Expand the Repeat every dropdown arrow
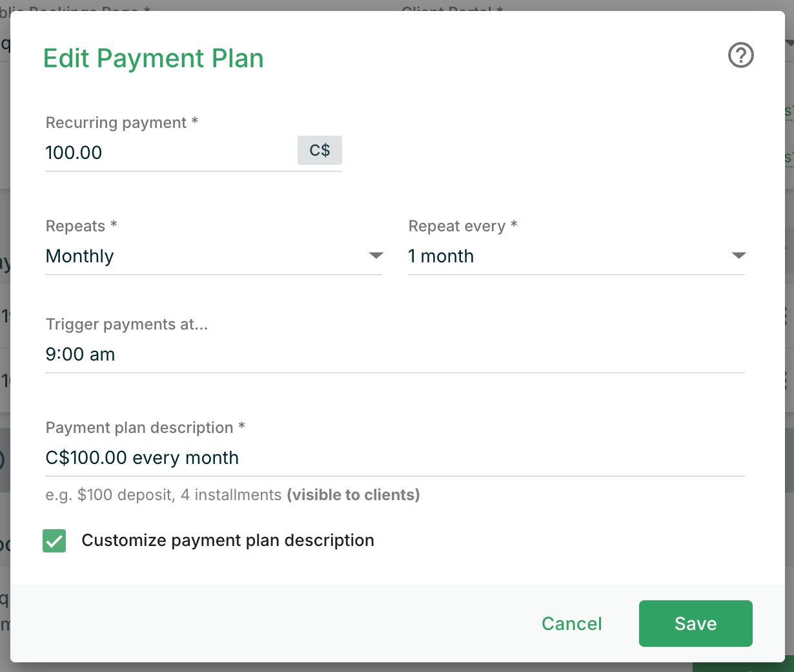Screen dimensions: 794x672 click(x=738, y=256)
